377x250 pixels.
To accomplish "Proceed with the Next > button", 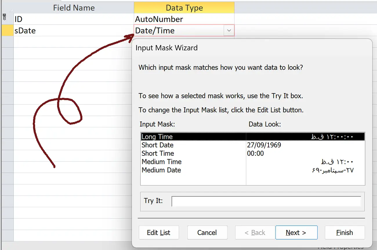I will [x=296, y=233].
